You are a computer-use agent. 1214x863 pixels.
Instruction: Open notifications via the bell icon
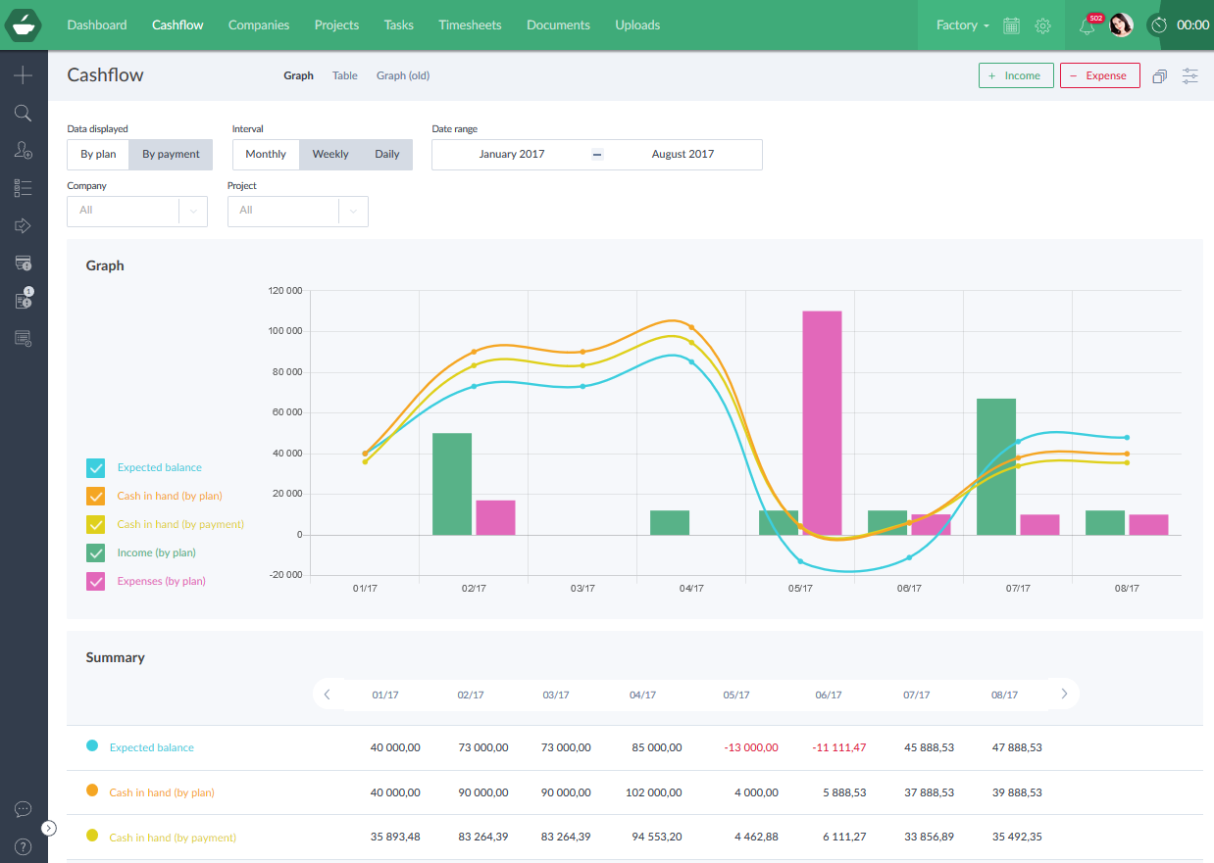click(1088, 25)
